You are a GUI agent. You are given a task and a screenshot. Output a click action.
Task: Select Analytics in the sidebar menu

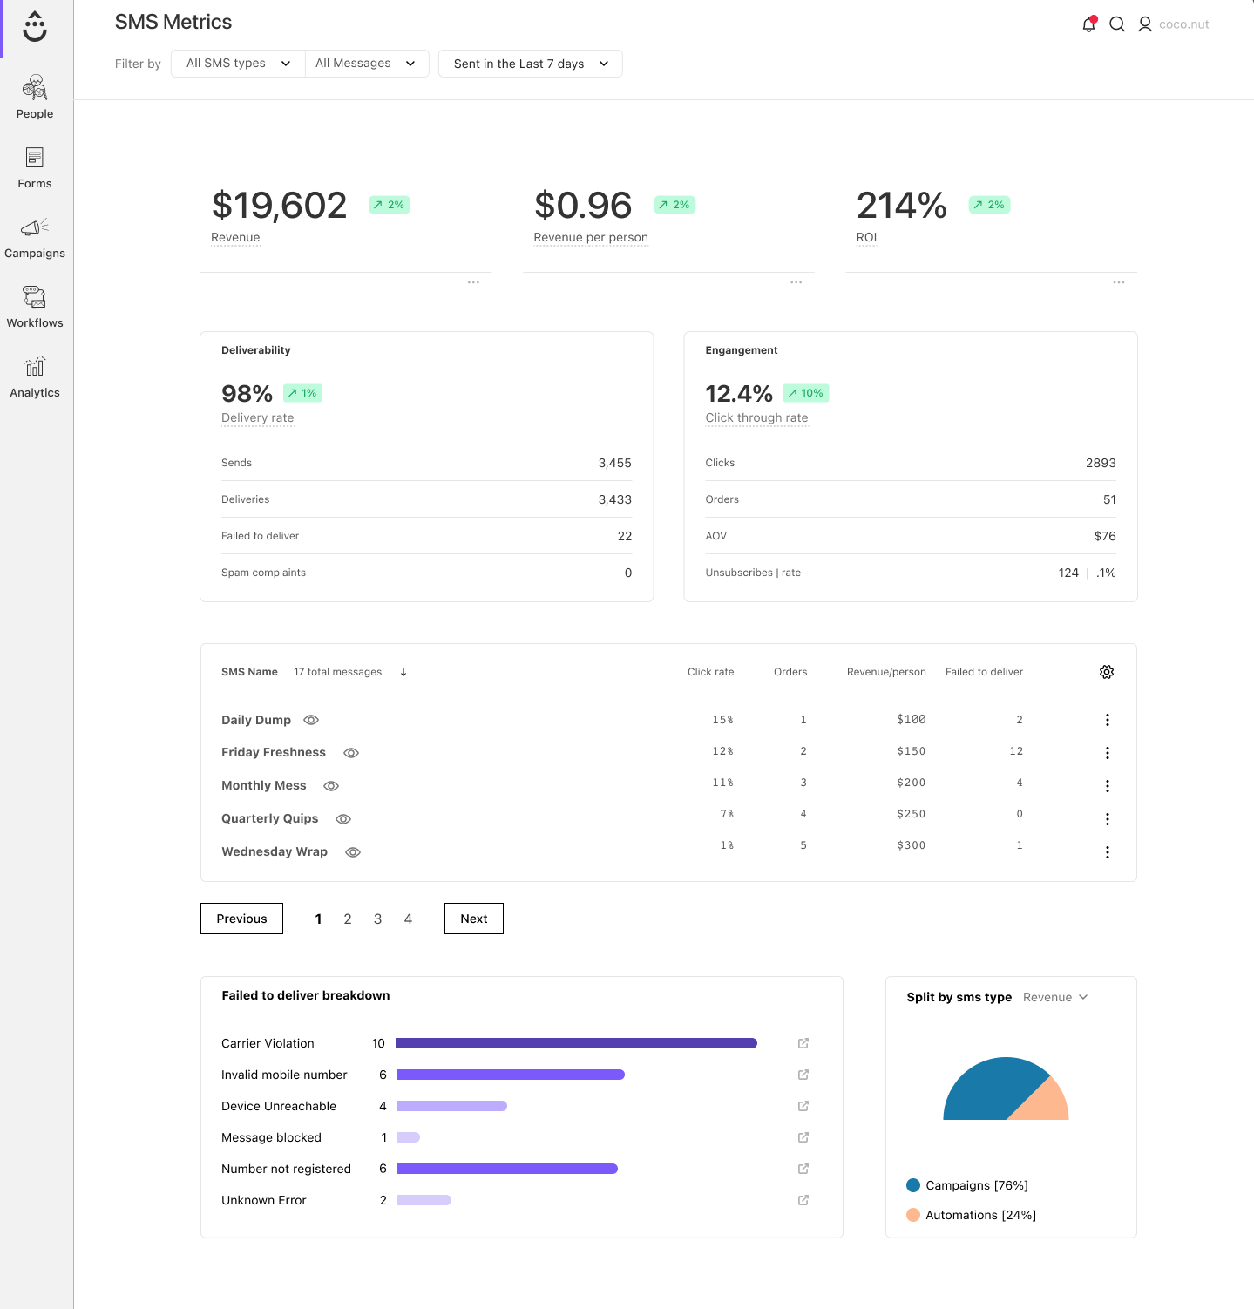(x=35, y=376)
